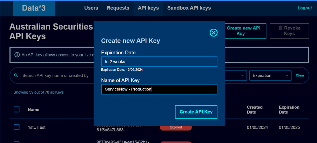This screenshot has height=143, width=317.
Task: Click the Logout link
Action: click(x=304, y=8)
